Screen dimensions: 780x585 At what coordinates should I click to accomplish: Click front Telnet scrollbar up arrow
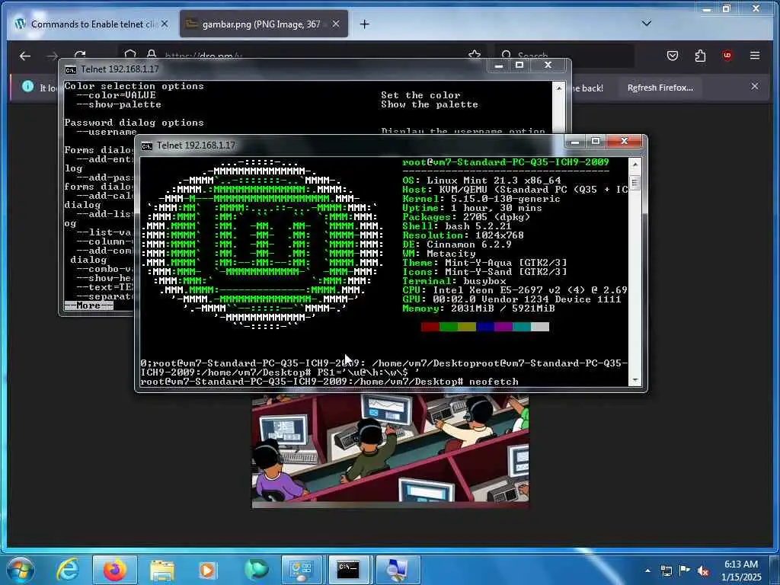(635, 165)
